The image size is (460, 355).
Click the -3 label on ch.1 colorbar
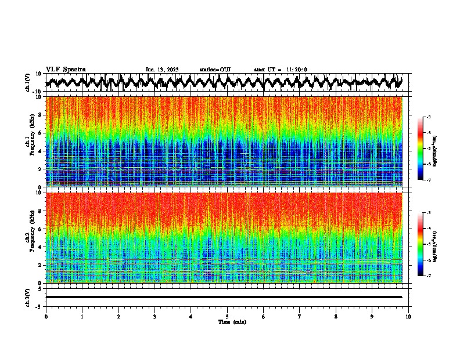pyautogui.click(x=429, y=117)
